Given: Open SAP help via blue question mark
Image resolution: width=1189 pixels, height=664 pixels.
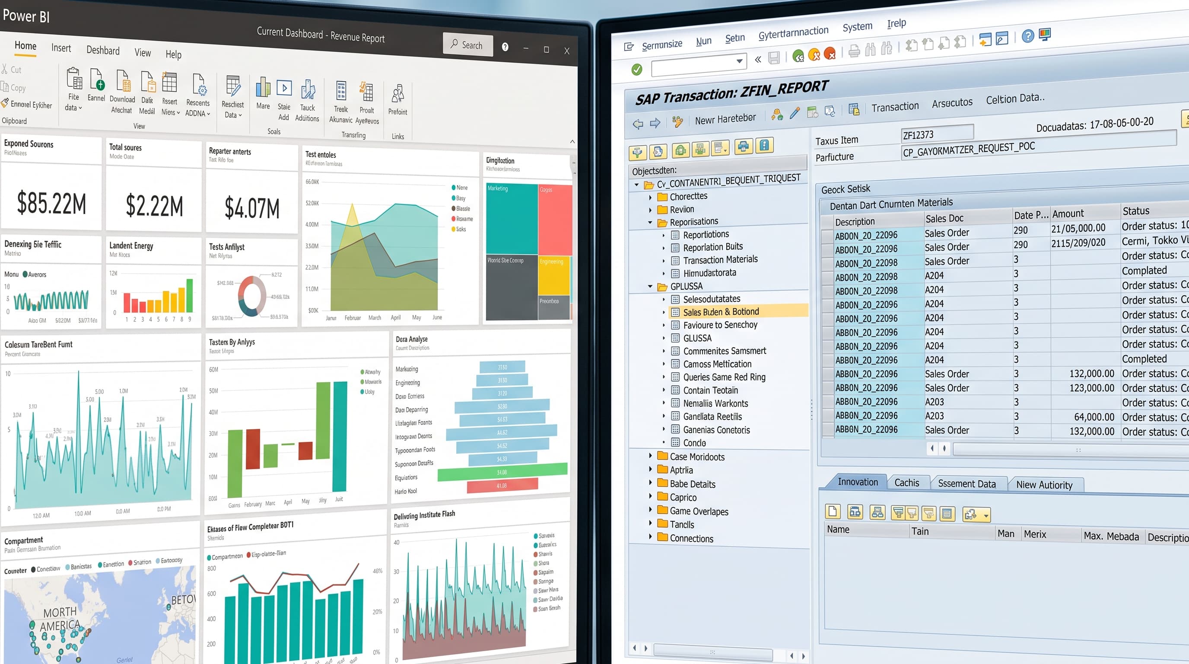Looking at the screenshot, I should pyautogui.click(x=1028, y=36).
